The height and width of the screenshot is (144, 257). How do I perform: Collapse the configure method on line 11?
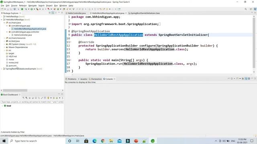71,42
